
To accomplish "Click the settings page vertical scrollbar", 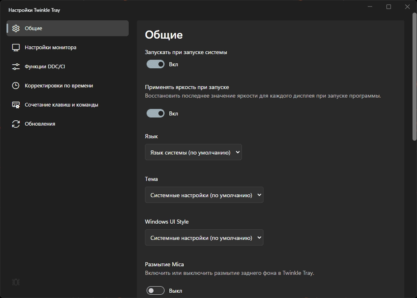I will [414, 77].
